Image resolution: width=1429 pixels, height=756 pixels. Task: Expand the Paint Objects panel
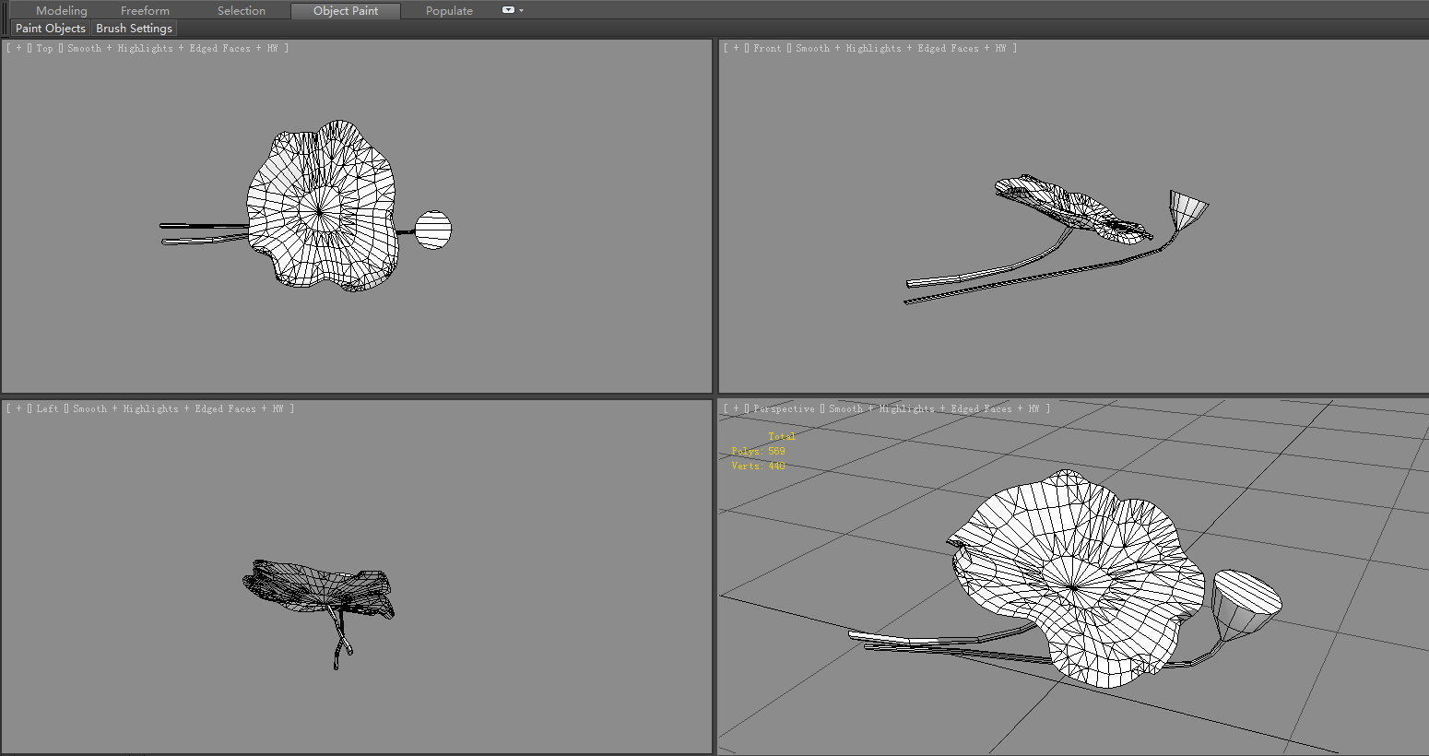(51, 28)
